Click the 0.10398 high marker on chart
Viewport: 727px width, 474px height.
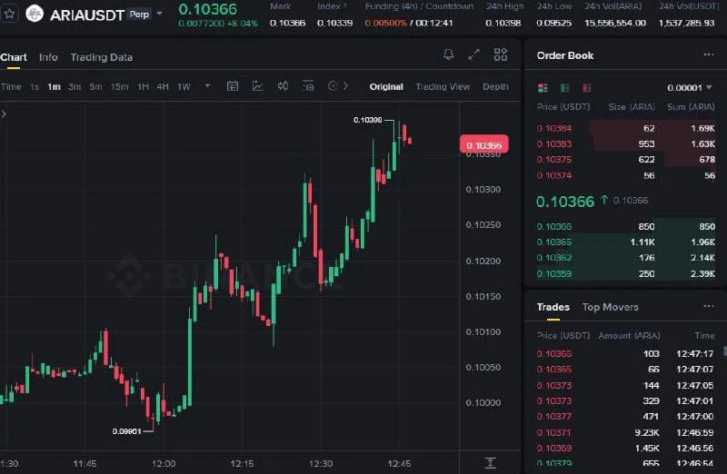368,120
